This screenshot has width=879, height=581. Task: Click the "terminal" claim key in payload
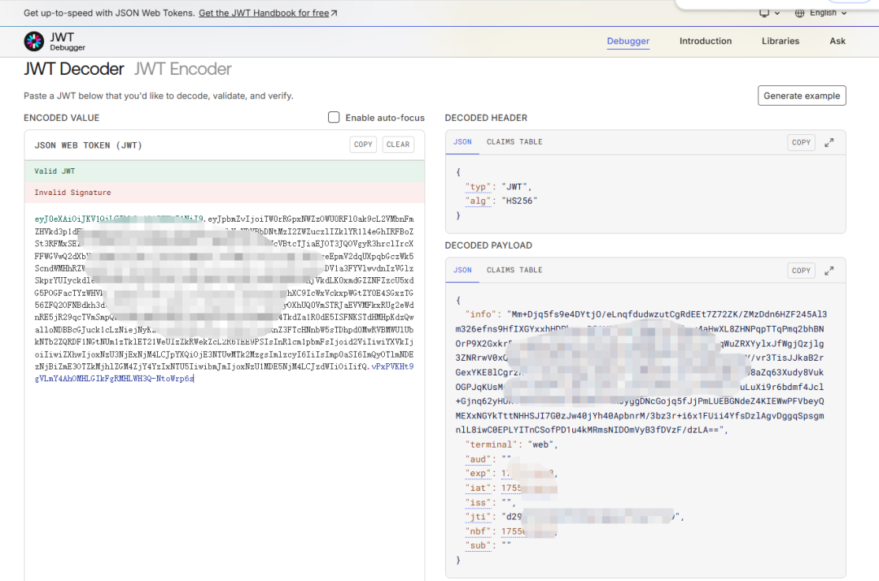[491, 445]
